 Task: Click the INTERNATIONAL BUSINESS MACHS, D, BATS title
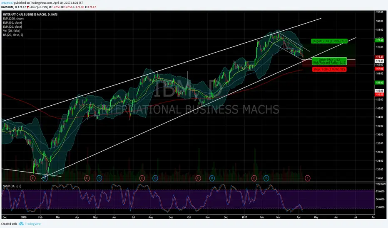(30, 15)
